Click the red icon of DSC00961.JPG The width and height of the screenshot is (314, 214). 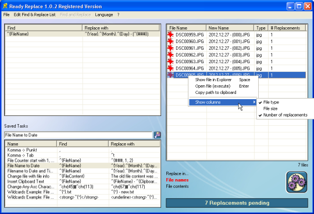point(170,48)
